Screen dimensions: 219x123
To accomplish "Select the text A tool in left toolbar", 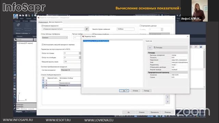I will click(x=15, y=94).
